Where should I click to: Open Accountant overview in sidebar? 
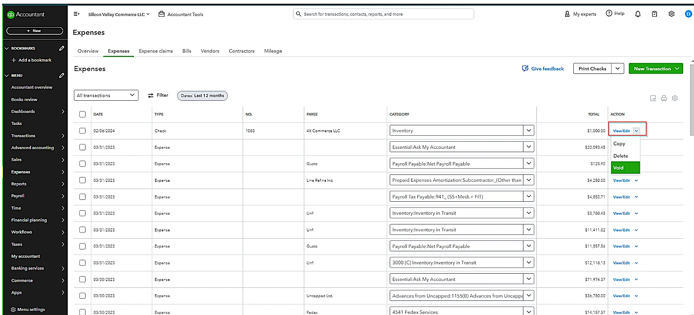click(x=32, y=87)
